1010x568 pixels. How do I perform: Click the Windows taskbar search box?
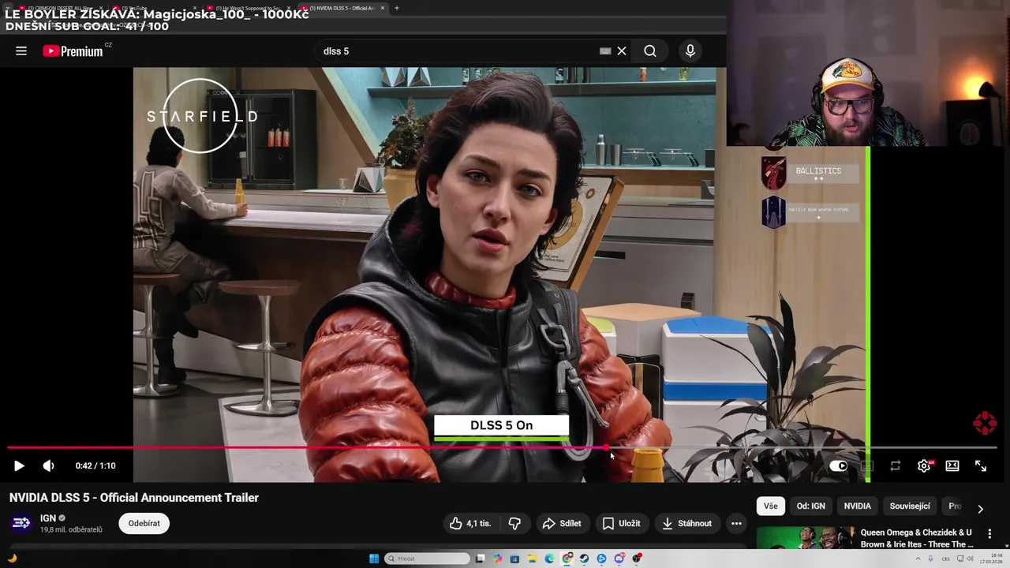click(427, 559)
